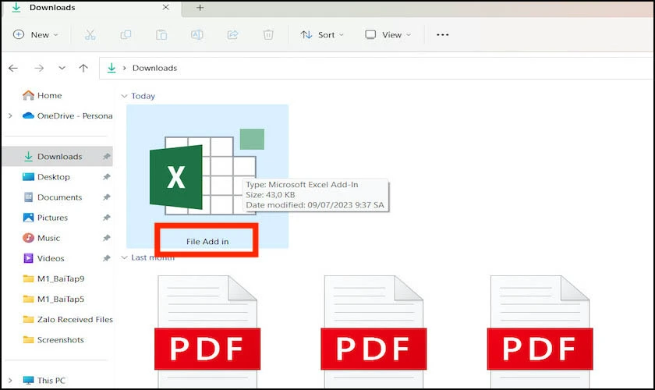Screen dimensions: 655x390
Task: Open the M1_BaiTap5 folder
Action: coord(54,299)
